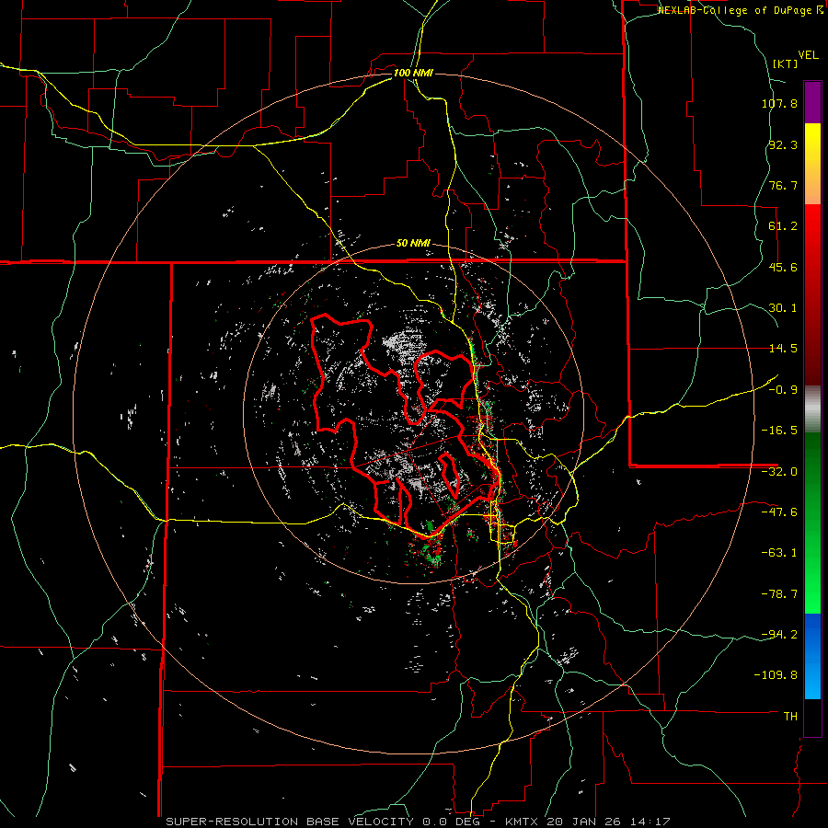The image size is (828, 828).
Task: Click the NEXLAB logo icon at top right
Action: 819,9
